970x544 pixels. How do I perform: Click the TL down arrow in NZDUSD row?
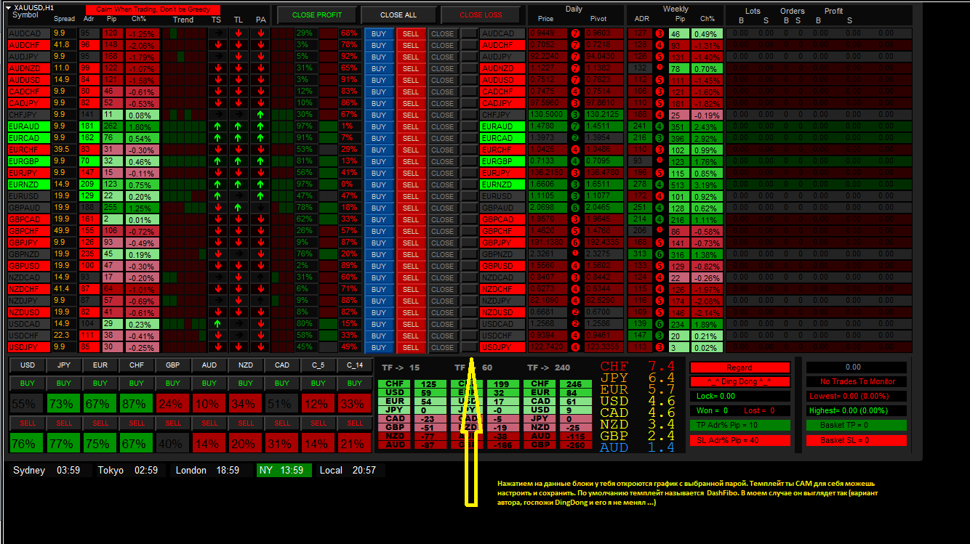pos(239,312)
